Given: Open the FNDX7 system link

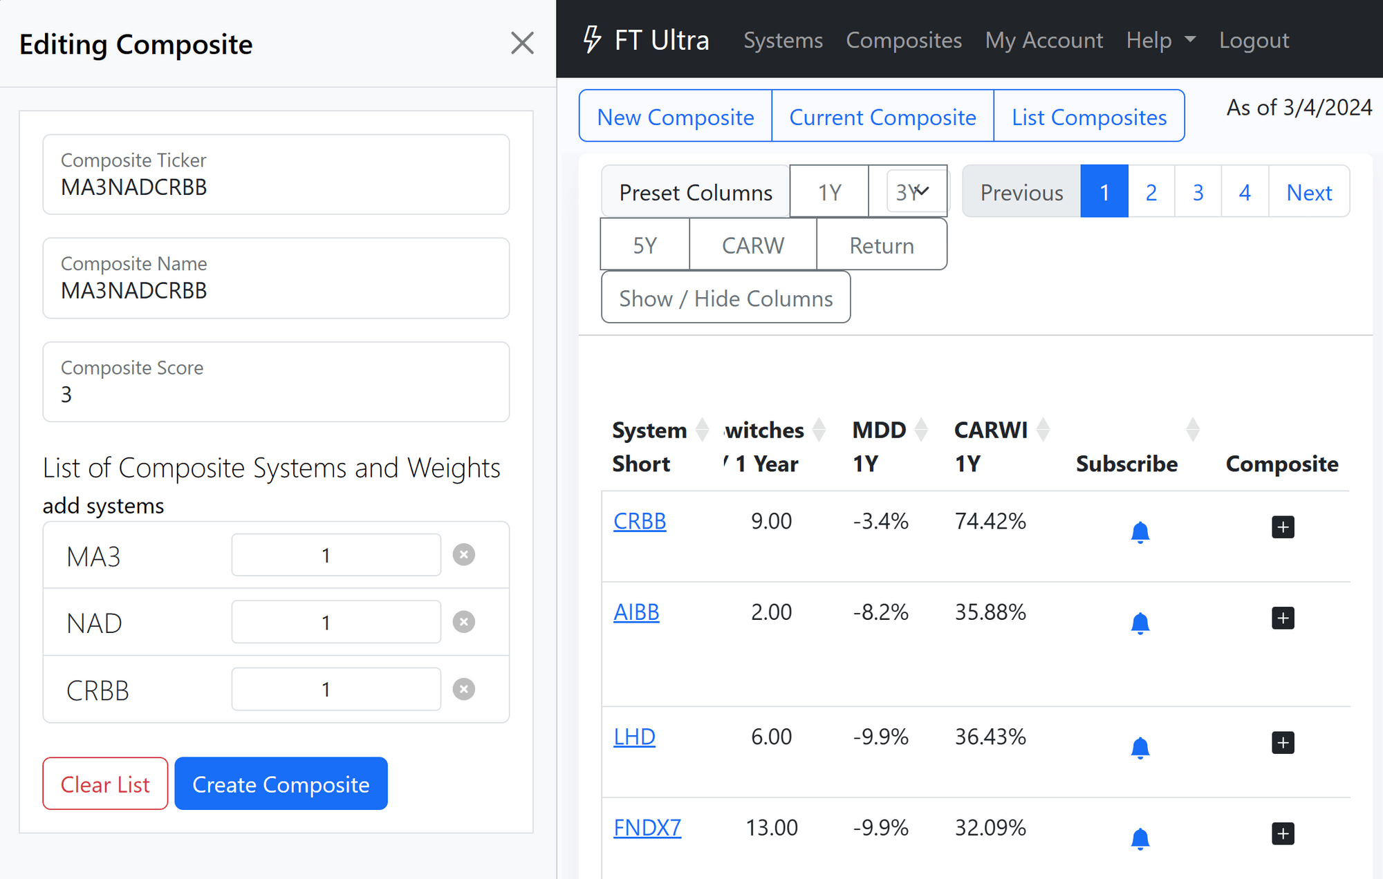Looking at the screenshot, I should tap(647, 828).
